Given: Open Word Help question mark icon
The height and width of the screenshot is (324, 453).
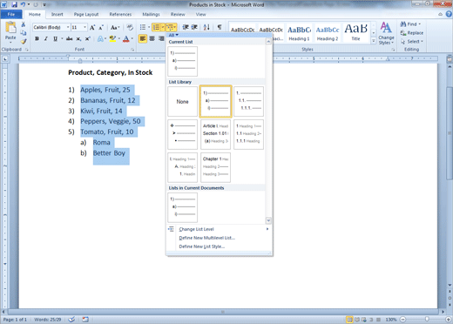Looking at the screenshot, I should [449, 14].
